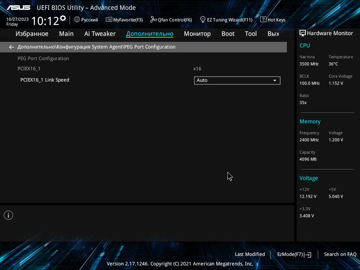The height and width of the screenshot is (270, 360).
Task: Click the version copyright text
Action: 180,264
